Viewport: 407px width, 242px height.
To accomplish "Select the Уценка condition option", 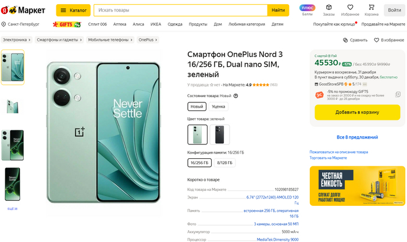I will (219, 106).
